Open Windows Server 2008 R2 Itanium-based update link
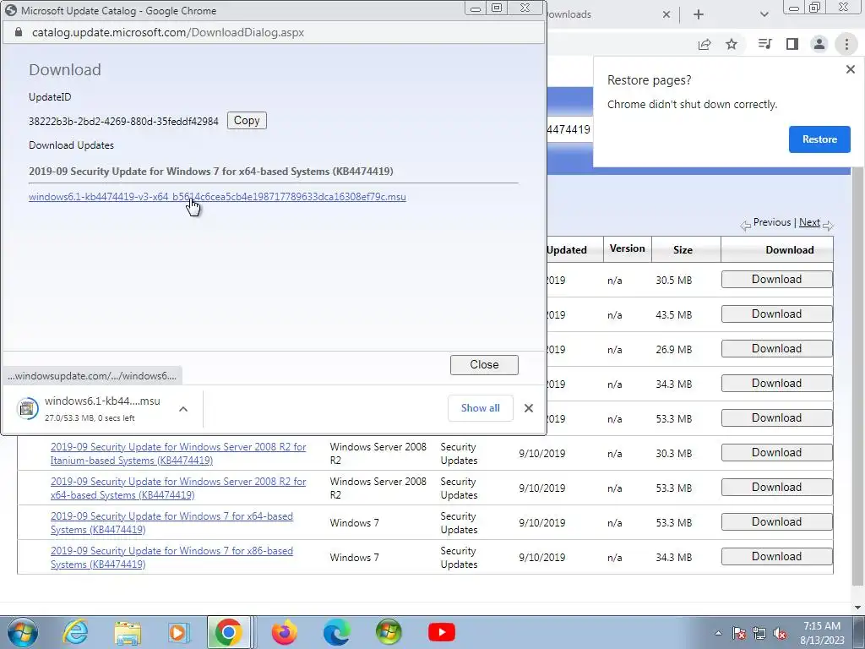This screenshot has height=649, width=865. pyautogui.click(x=178, y=454)
